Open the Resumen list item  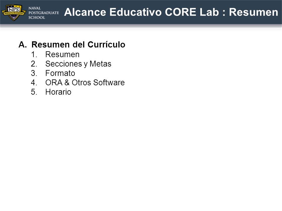tap(62, 55)
